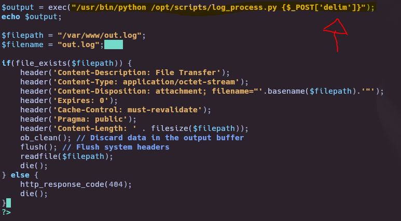Click the cyan cursor block after closing brace
401x221 pixels.
[x=9, y=203]
